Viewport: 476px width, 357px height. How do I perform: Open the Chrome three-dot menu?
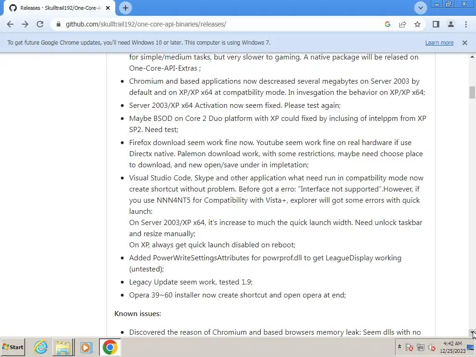click(x=466, y=24)
